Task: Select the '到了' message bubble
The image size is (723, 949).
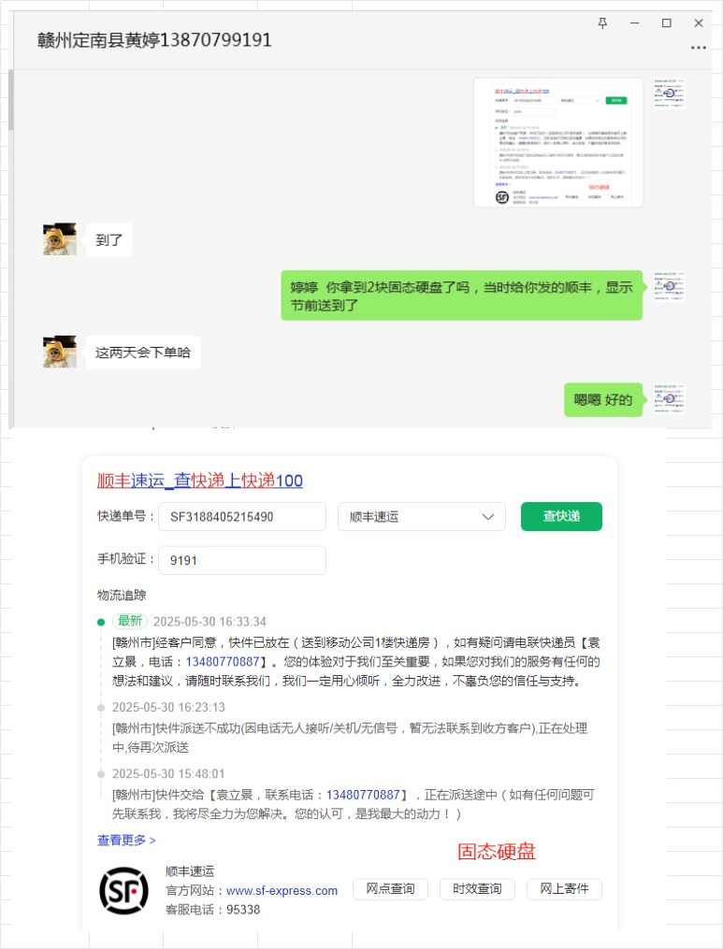Action: point(109,239)
